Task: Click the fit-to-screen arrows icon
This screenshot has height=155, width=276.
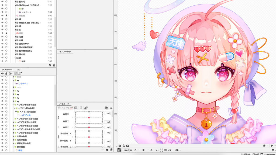Action: (x=161, y=150)
